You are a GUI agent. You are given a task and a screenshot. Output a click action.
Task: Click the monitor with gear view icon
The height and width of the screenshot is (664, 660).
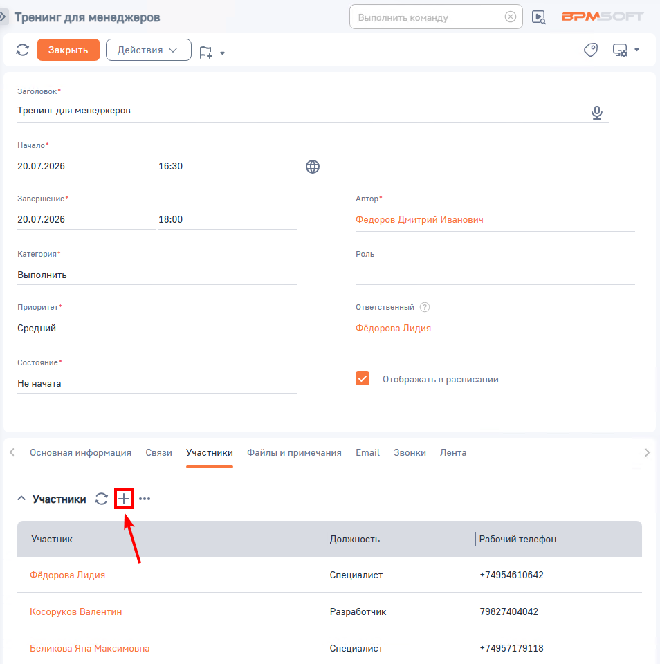(x=620, y=50)
